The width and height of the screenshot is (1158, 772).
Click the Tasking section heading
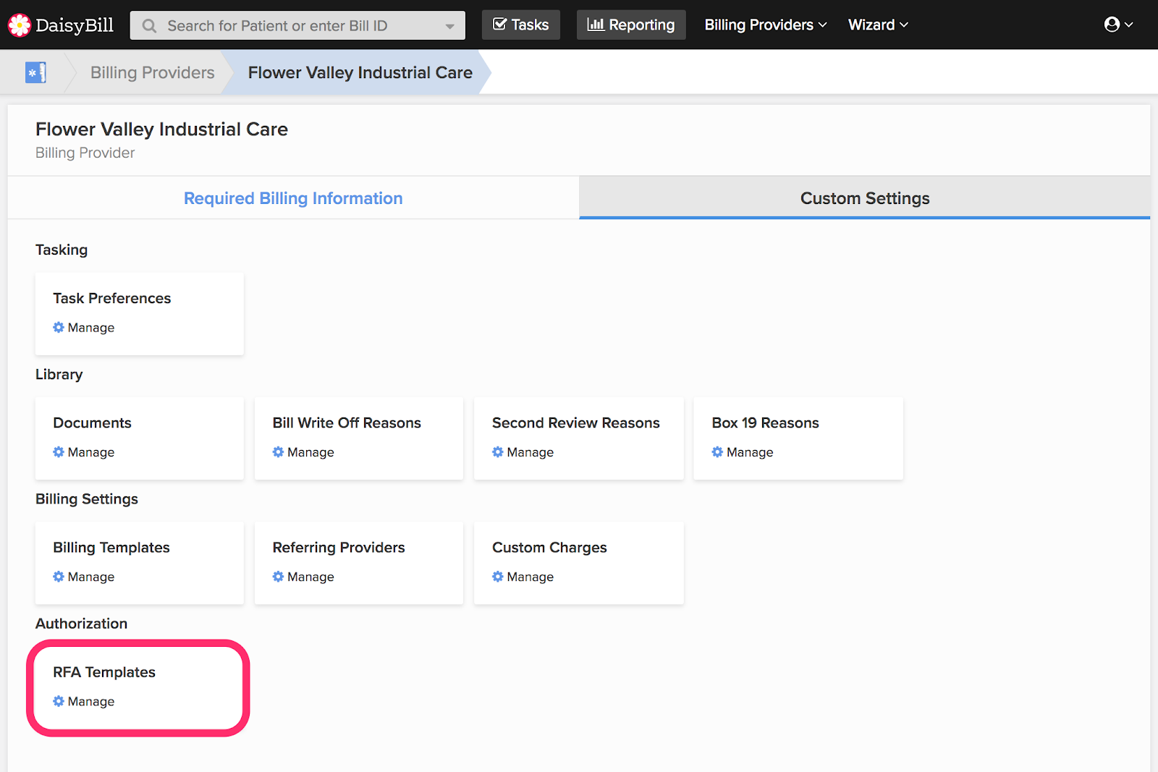62,250
